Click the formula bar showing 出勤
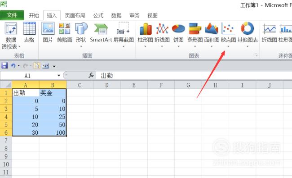The image size is (292, 178). (194, 76)
